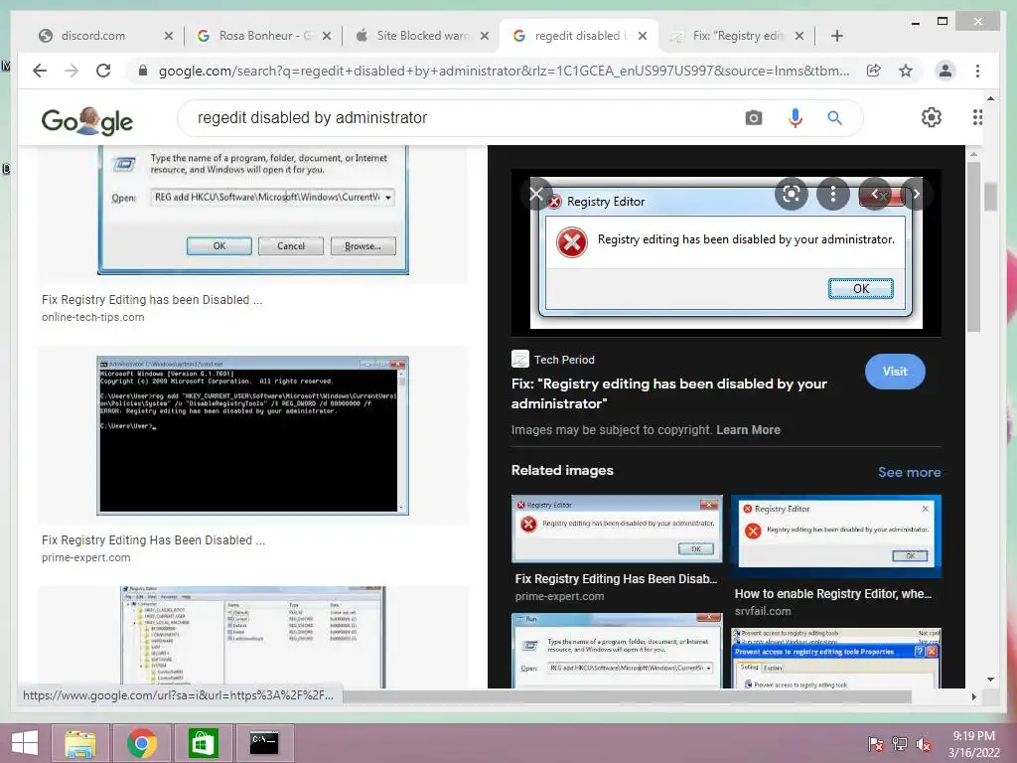Click the page scrollbar up arrow
The image size is (1017, 763).
[x=990, y=98]
